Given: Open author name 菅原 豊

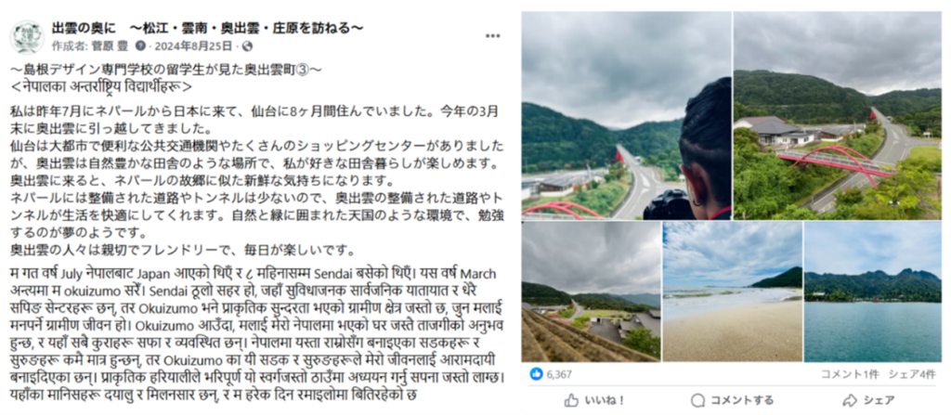Looking at the screenshot, I should click(110, 46).
